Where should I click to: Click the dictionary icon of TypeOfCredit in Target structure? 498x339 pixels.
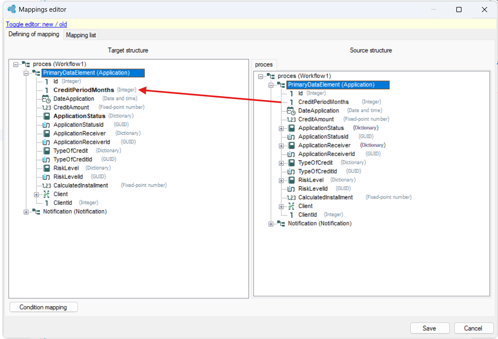[x=46, y=150]
